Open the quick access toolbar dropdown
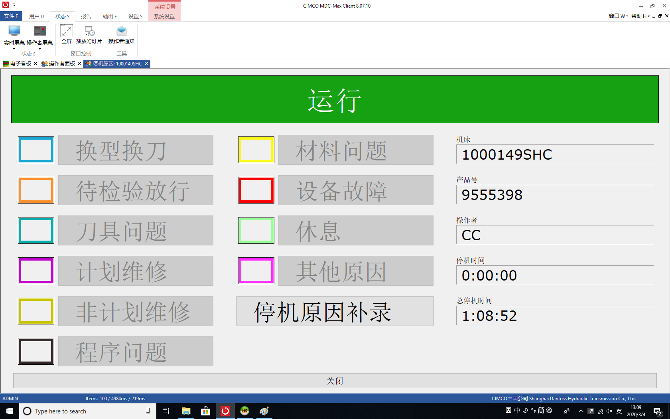The image size is (670, 419). click(14, 5)
